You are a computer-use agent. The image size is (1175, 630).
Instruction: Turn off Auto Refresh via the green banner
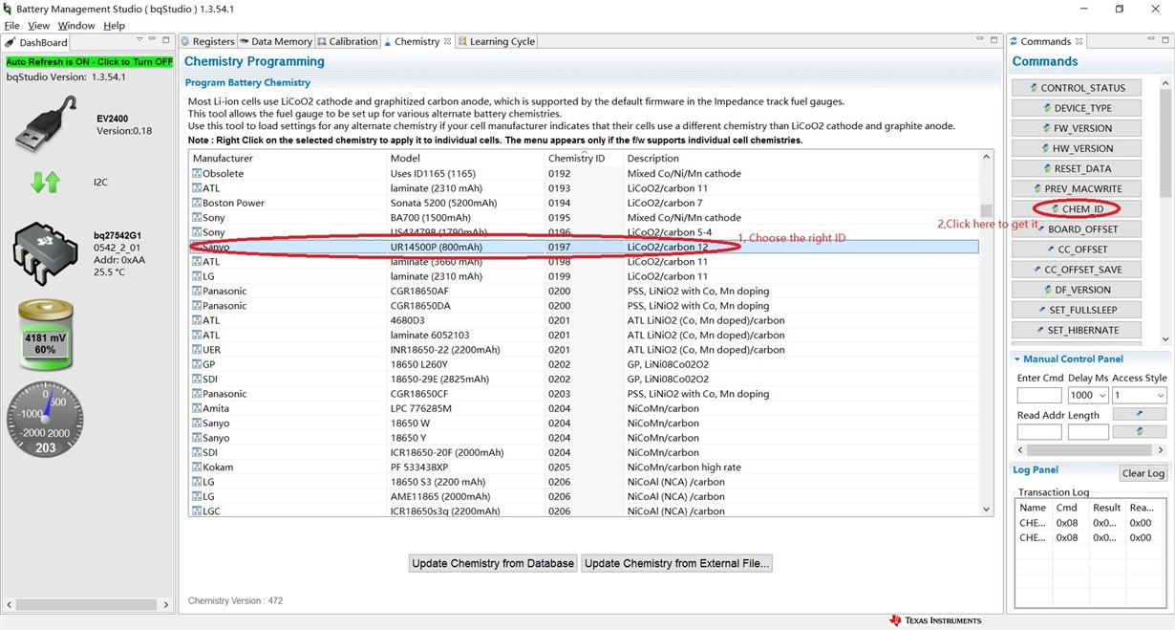pyautogui.click(x=89, y=61)
